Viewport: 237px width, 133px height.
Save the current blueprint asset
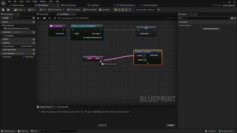(x=3, y=10)
